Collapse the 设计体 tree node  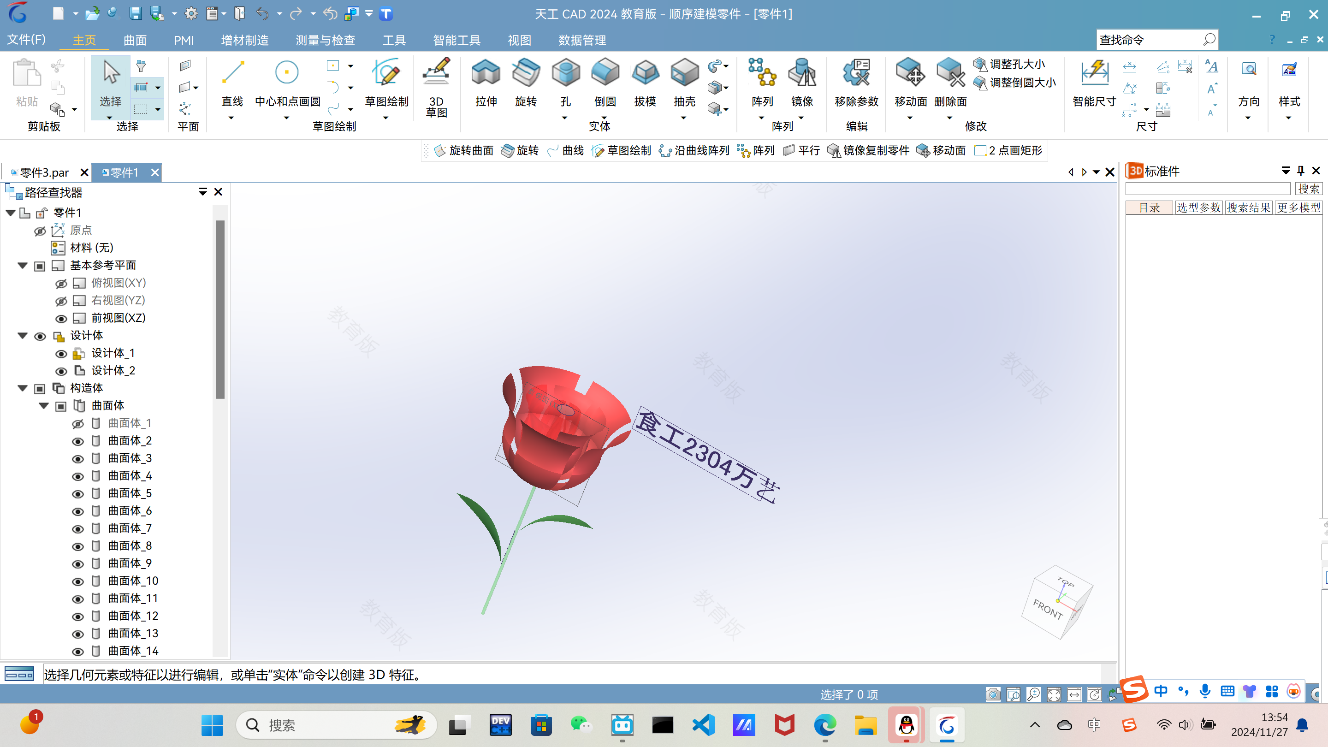[22, 336]
